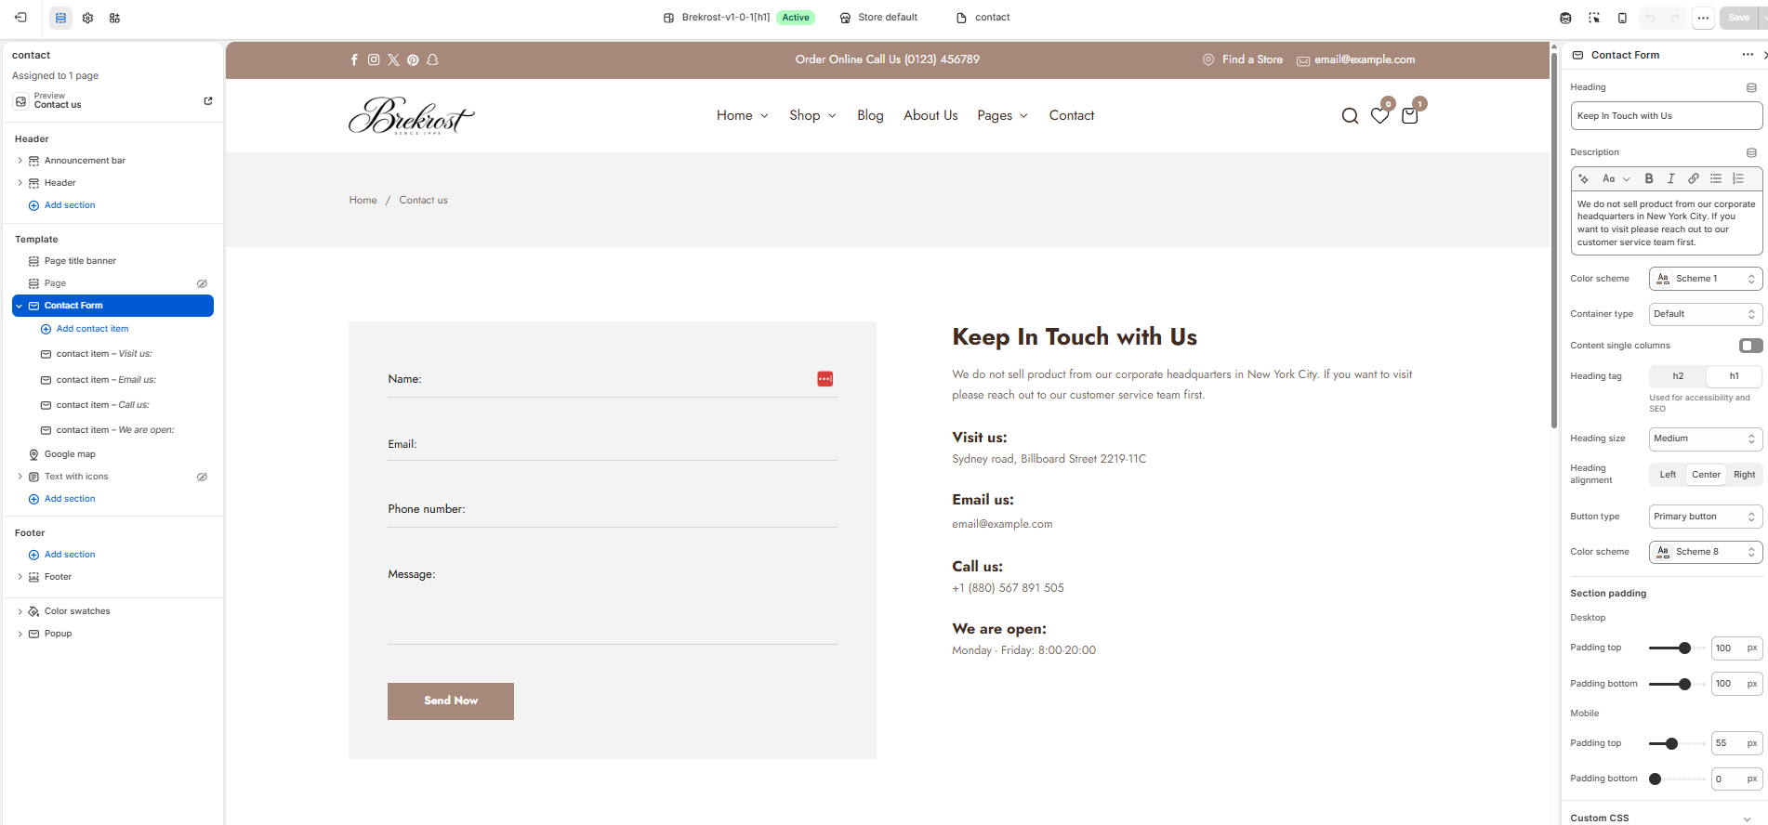Open Container type Default dropdown
This screenshot has height=825, width=1768.
tap(1706, 314)
